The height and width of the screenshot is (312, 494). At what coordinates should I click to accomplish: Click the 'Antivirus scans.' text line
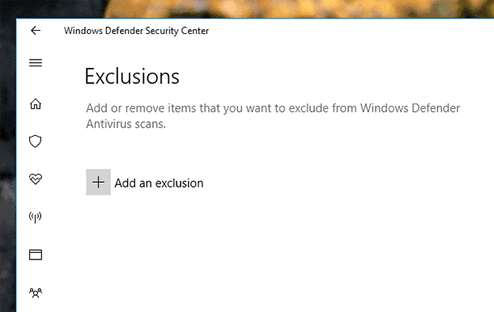pos(126,124)
